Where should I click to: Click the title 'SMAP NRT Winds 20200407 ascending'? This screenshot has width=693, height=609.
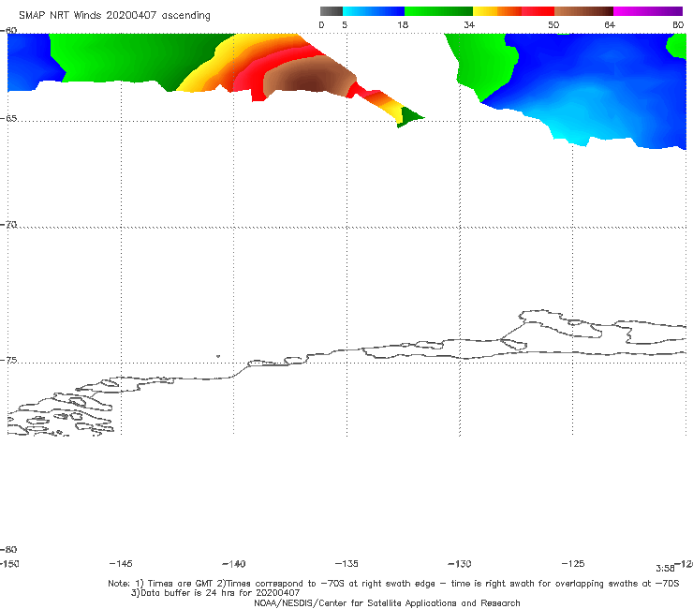click(114, 16)
